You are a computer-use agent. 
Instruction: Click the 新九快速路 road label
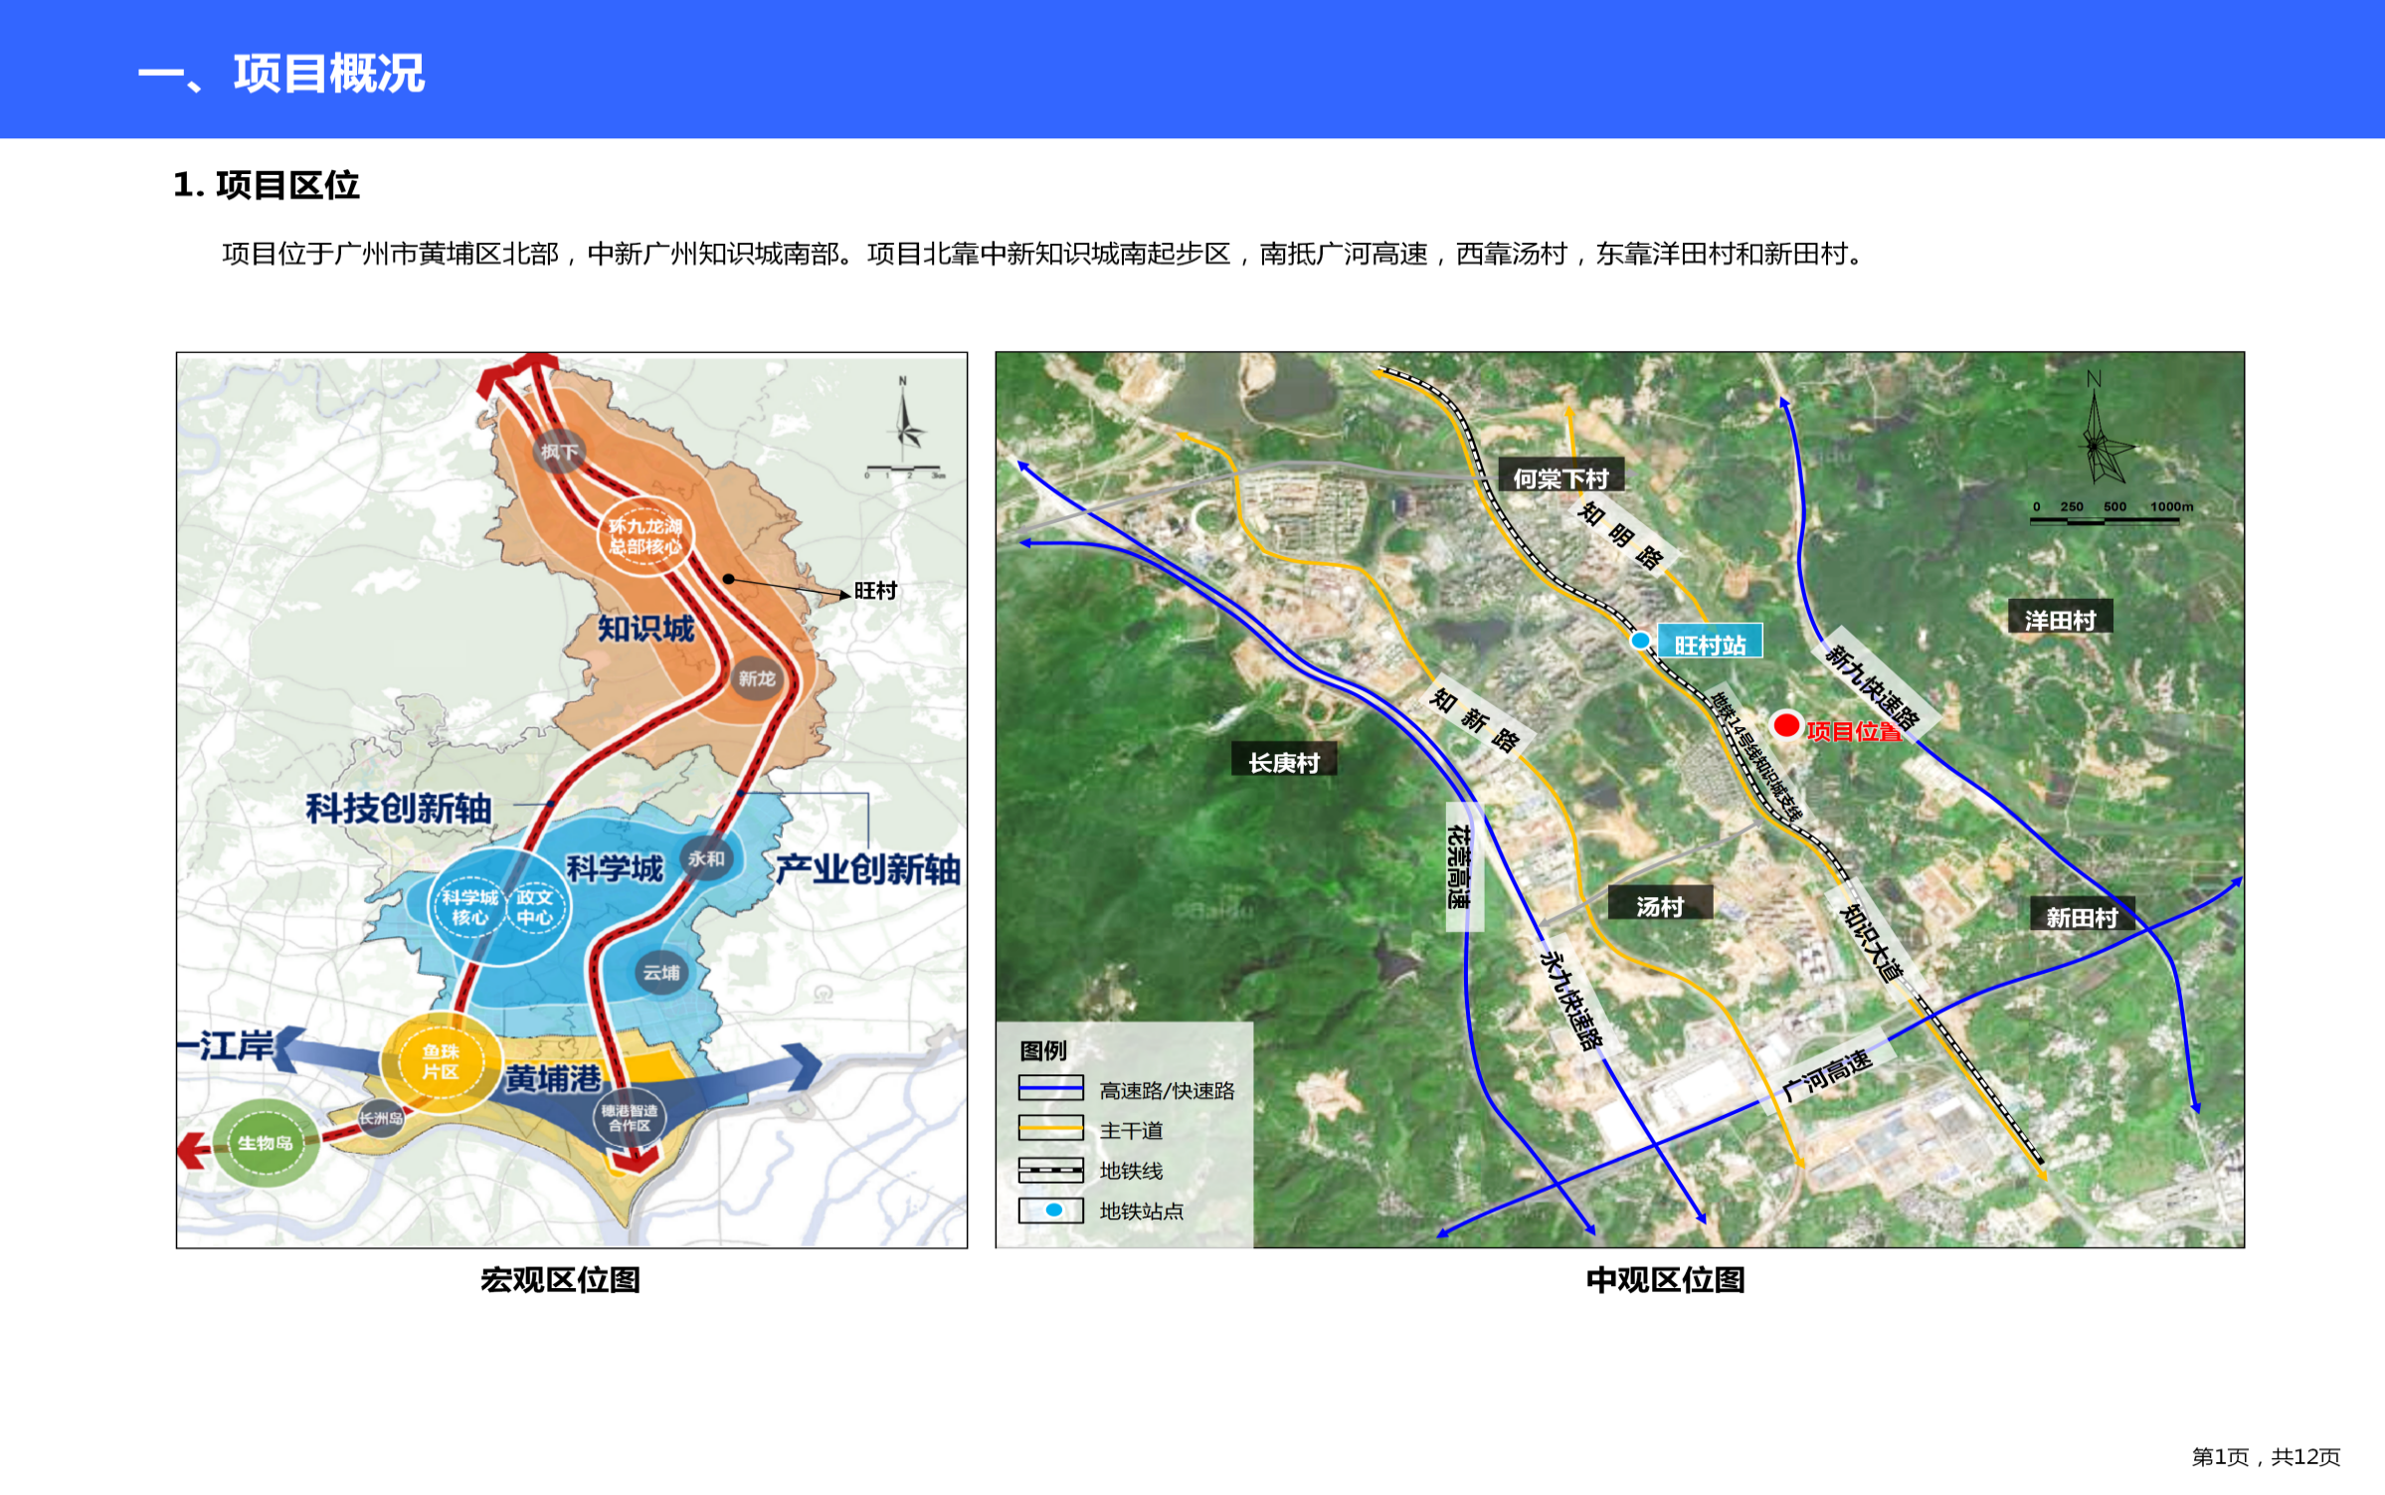click(x=1871, y=686)
